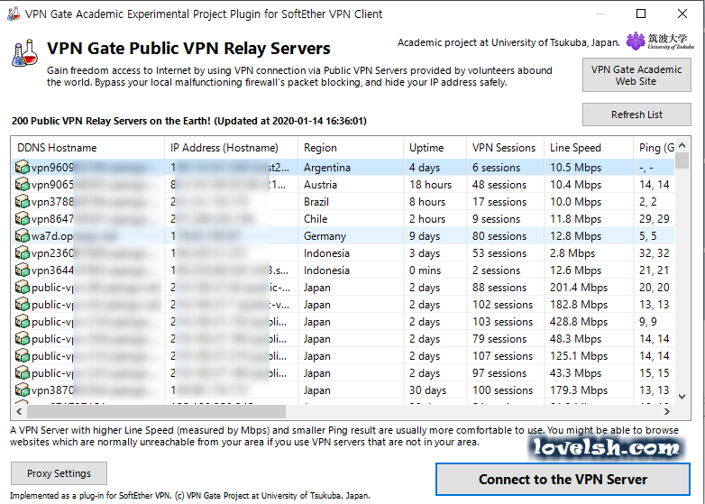Click the title bar application icon
This screenshot has height=504, width=705.
click(14, 14)
